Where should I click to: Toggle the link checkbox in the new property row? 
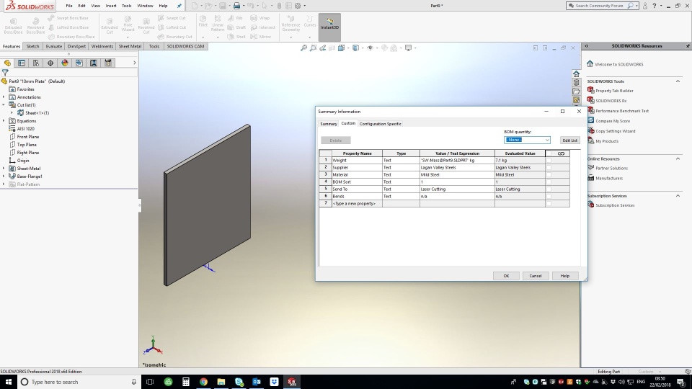coord(549,203)
